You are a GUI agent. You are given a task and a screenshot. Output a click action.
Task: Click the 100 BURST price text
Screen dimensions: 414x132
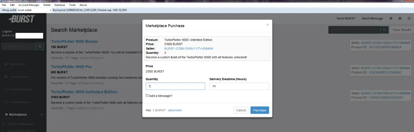click(x=59, y=47)
